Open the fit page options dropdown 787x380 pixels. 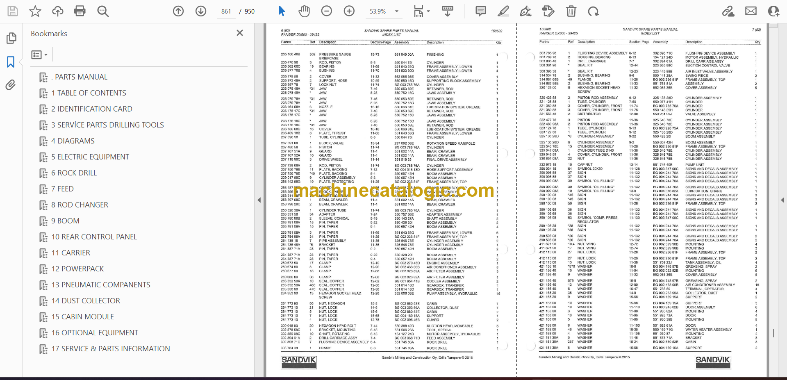click(x=421, y=11)
